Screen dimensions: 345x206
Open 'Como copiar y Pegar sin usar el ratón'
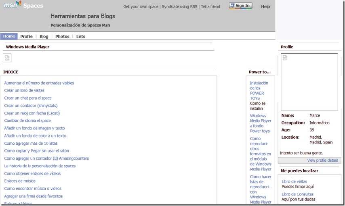(x=36, y=151)
